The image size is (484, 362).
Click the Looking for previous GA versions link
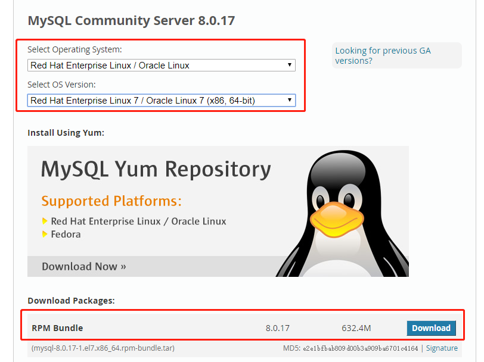pos(383,55)
